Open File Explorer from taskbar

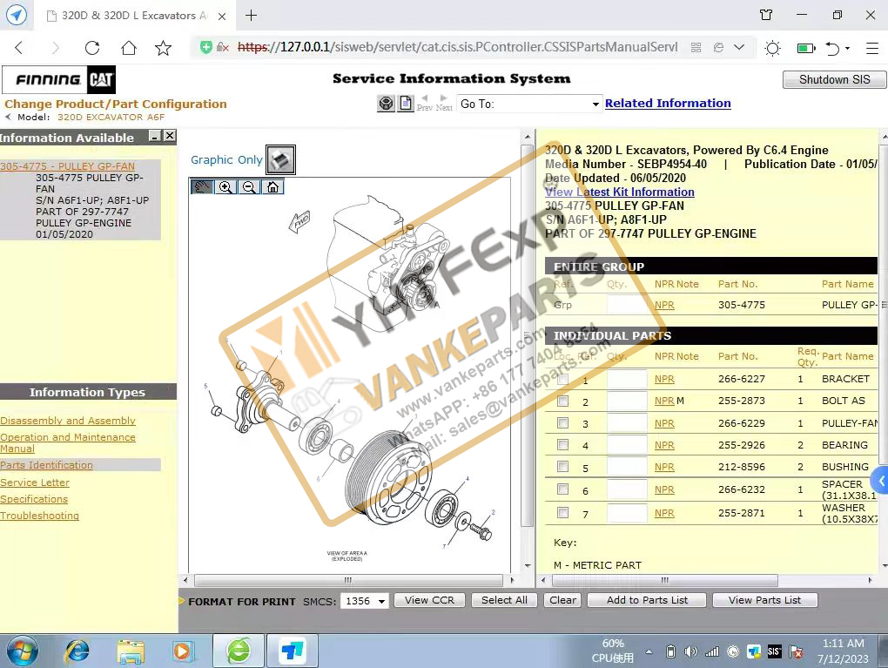[131, 651]
